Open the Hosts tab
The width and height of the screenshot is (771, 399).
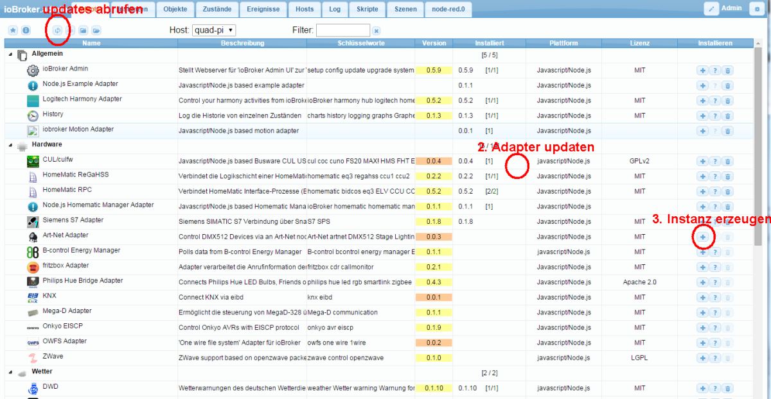click(305, 9)
